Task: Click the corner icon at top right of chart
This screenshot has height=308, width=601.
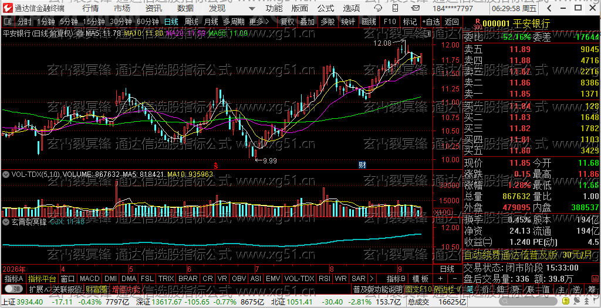Action: pos(427,34)
